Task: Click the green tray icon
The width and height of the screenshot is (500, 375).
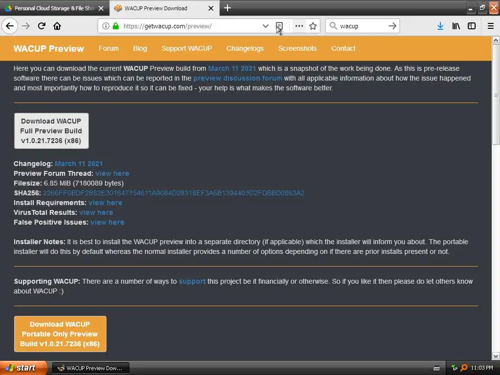Action: [455, 368]
